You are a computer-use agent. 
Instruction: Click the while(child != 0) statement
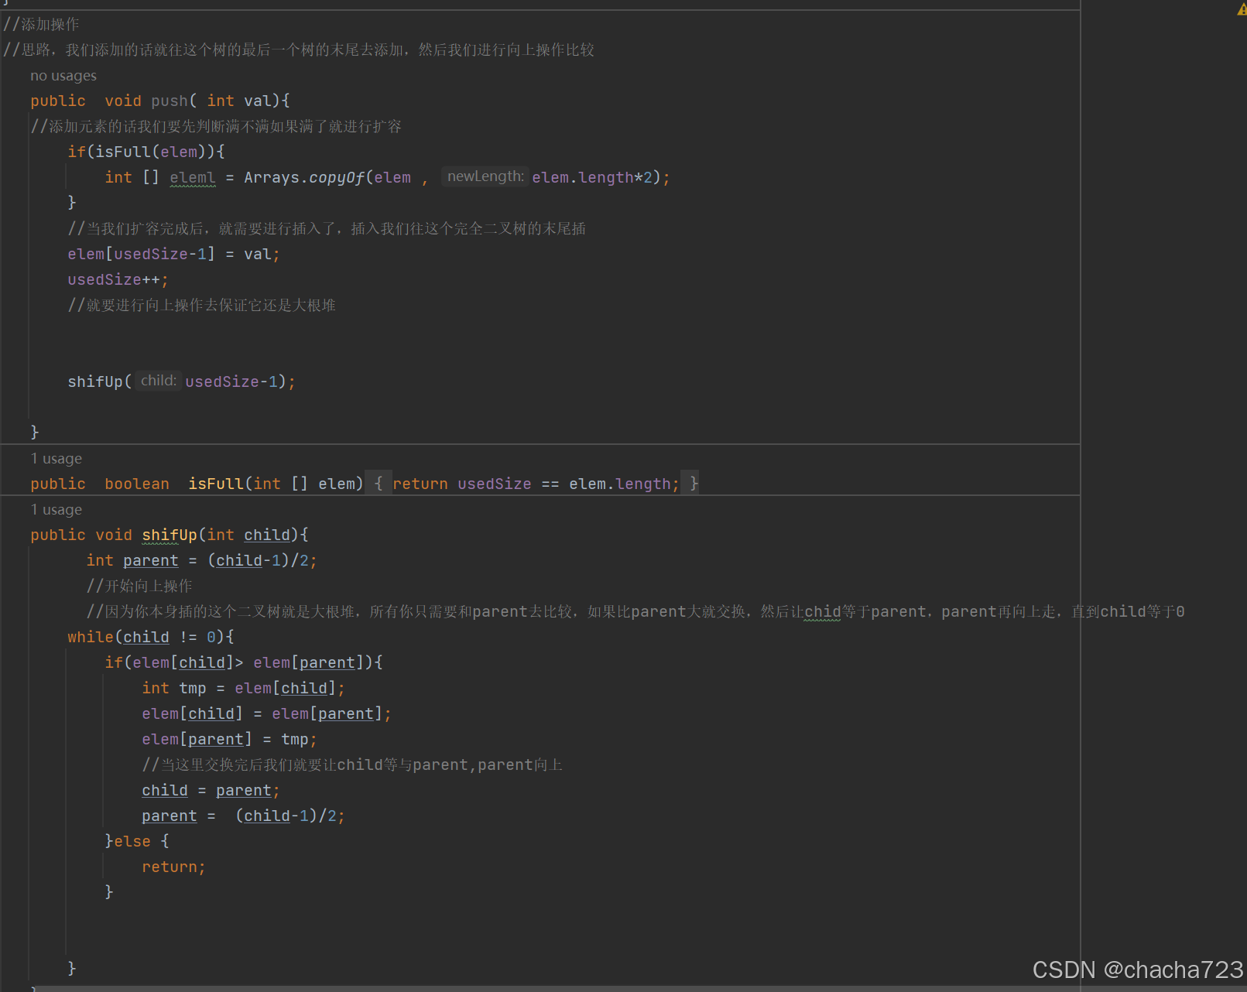[x=150, y=637]
